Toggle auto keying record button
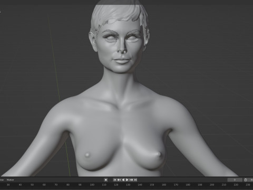253x190 pixels. [106, 179]
